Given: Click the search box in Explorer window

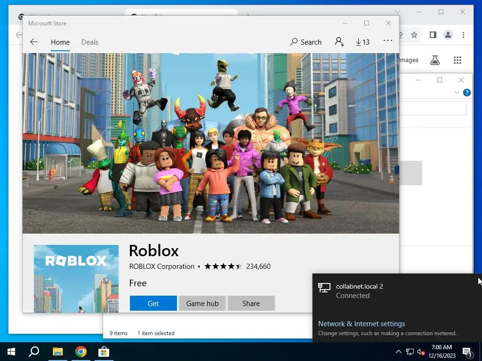Looking at the screenshot, I should [433, 108].
